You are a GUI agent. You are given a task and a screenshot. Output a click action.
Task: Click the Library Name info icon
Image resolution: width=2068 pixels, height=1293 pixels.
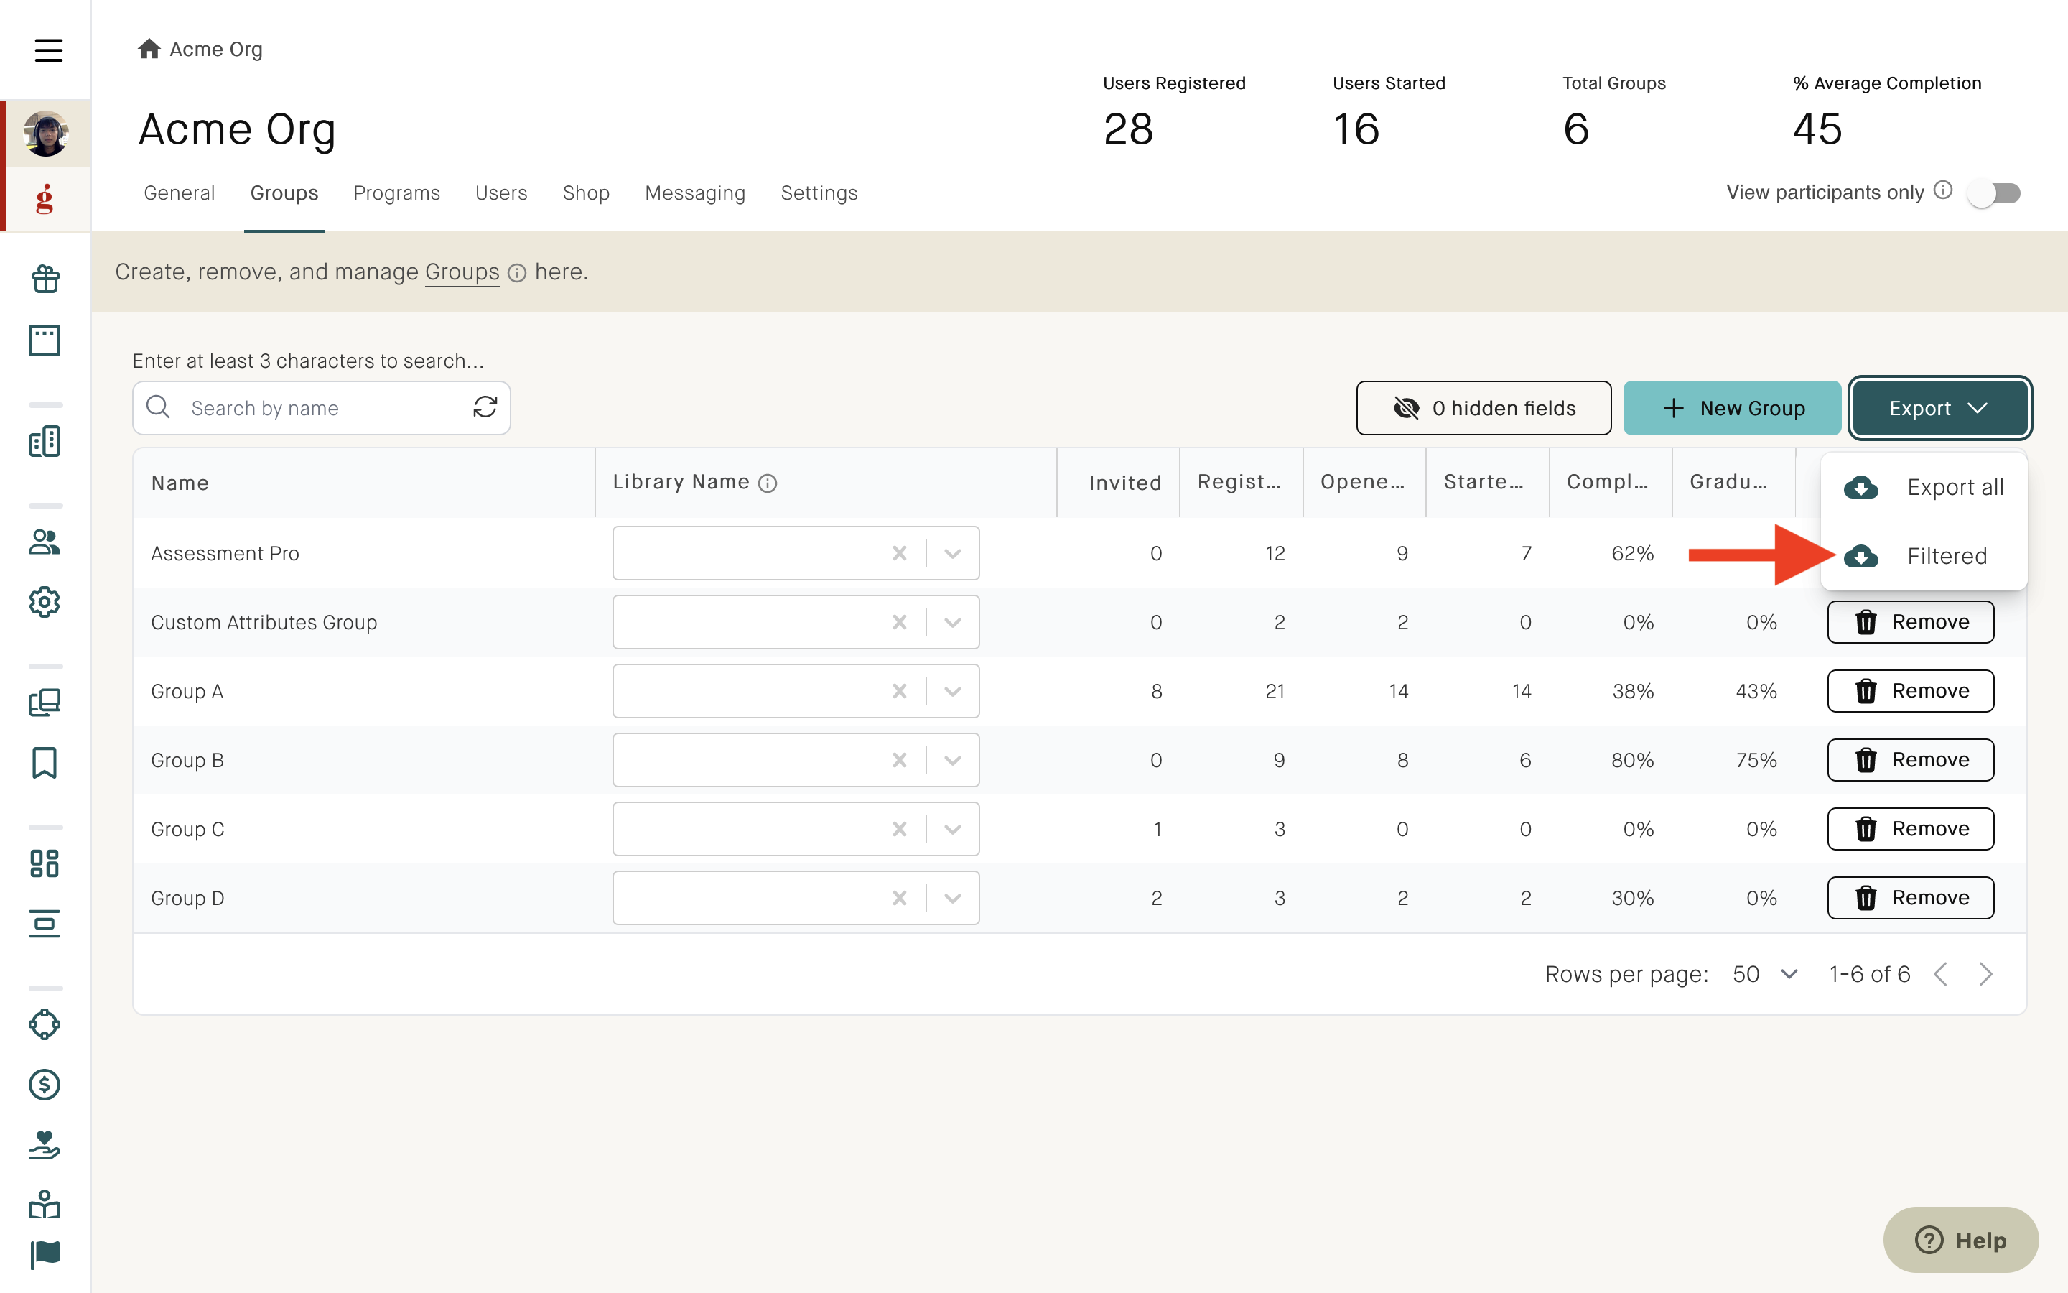tap(768, 483)
